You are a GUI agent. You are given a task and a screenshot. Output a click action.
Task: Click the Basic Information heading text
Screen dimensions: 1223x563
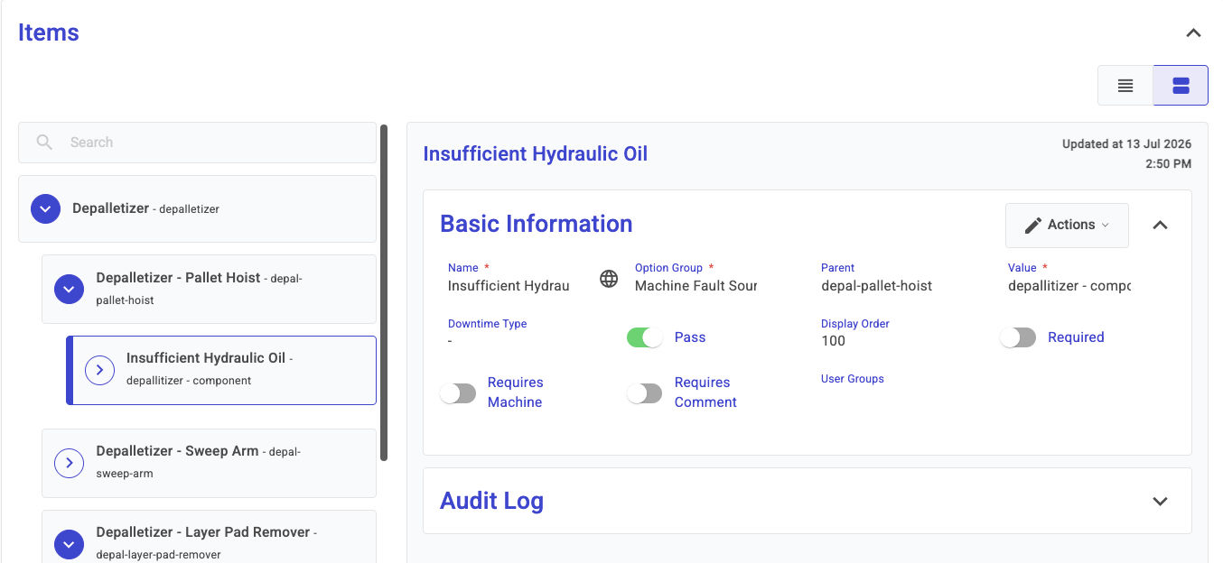[x=537, y=224]
